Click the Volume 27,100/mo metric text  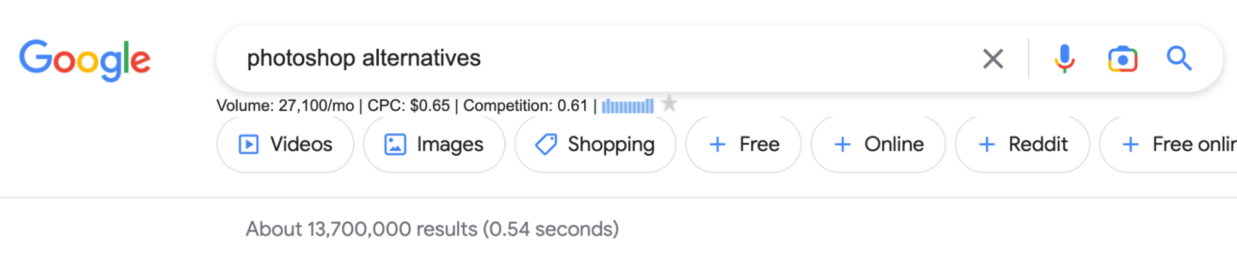pos(285,106)
